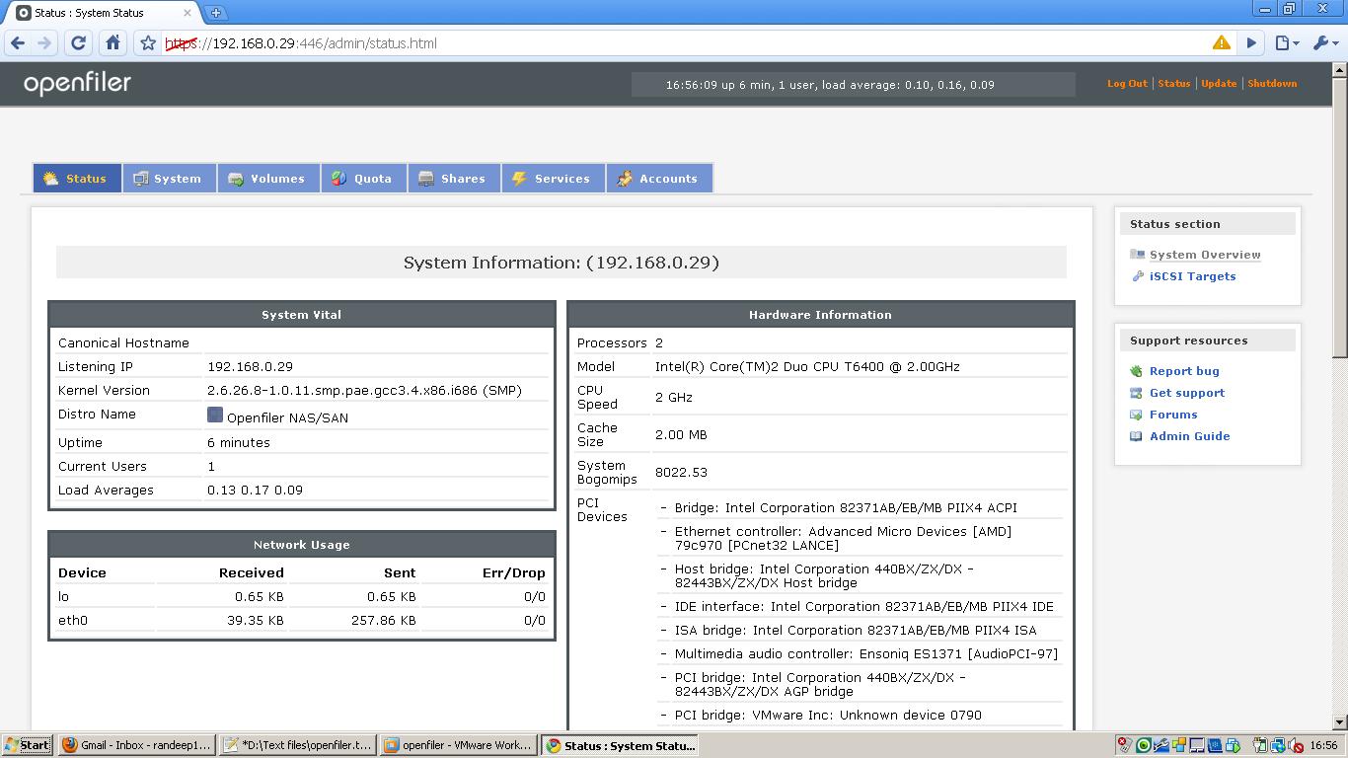
Task: Click the power and battery tray icon
Action: (1259, 746)
